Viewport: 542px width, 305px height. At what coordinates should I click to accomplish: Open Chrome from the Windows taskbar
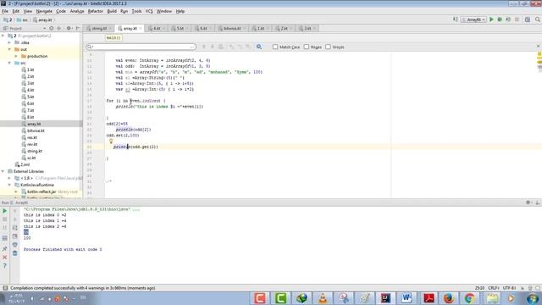click(469, 298)
